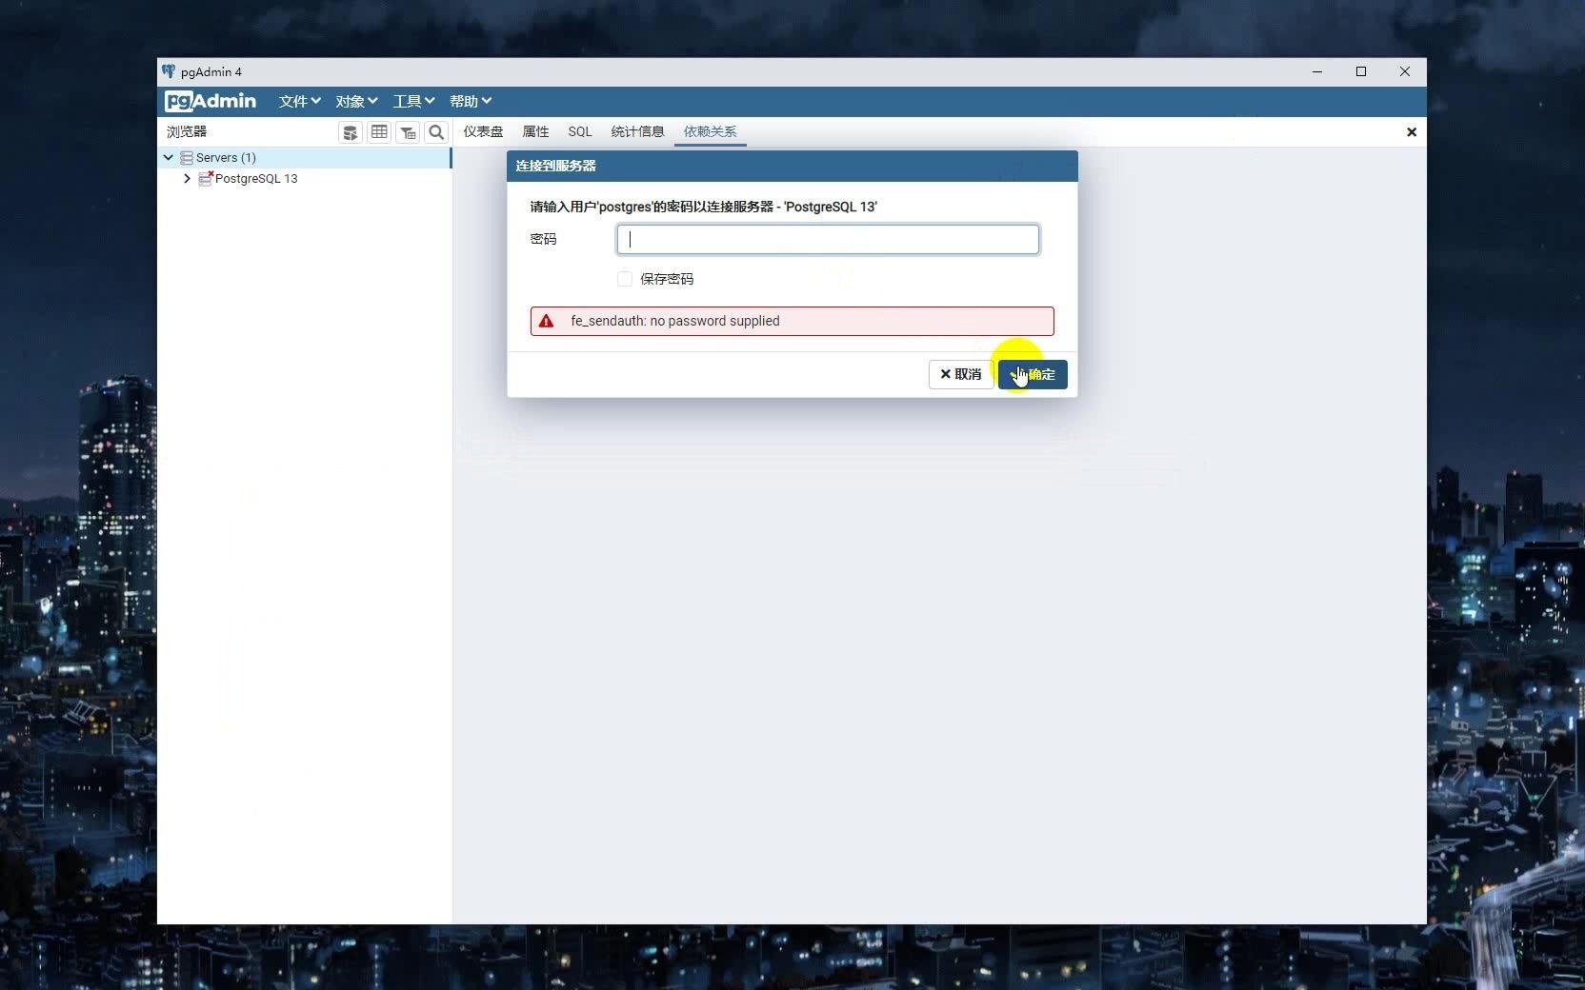Close the pgAdmin 4 window

click(1405, 71)
